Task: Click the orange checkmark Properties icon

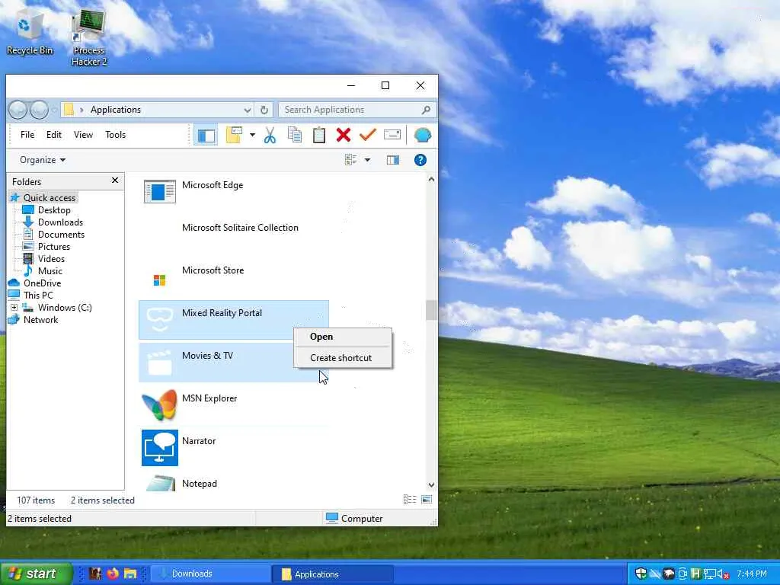Action: coord(368,135)
